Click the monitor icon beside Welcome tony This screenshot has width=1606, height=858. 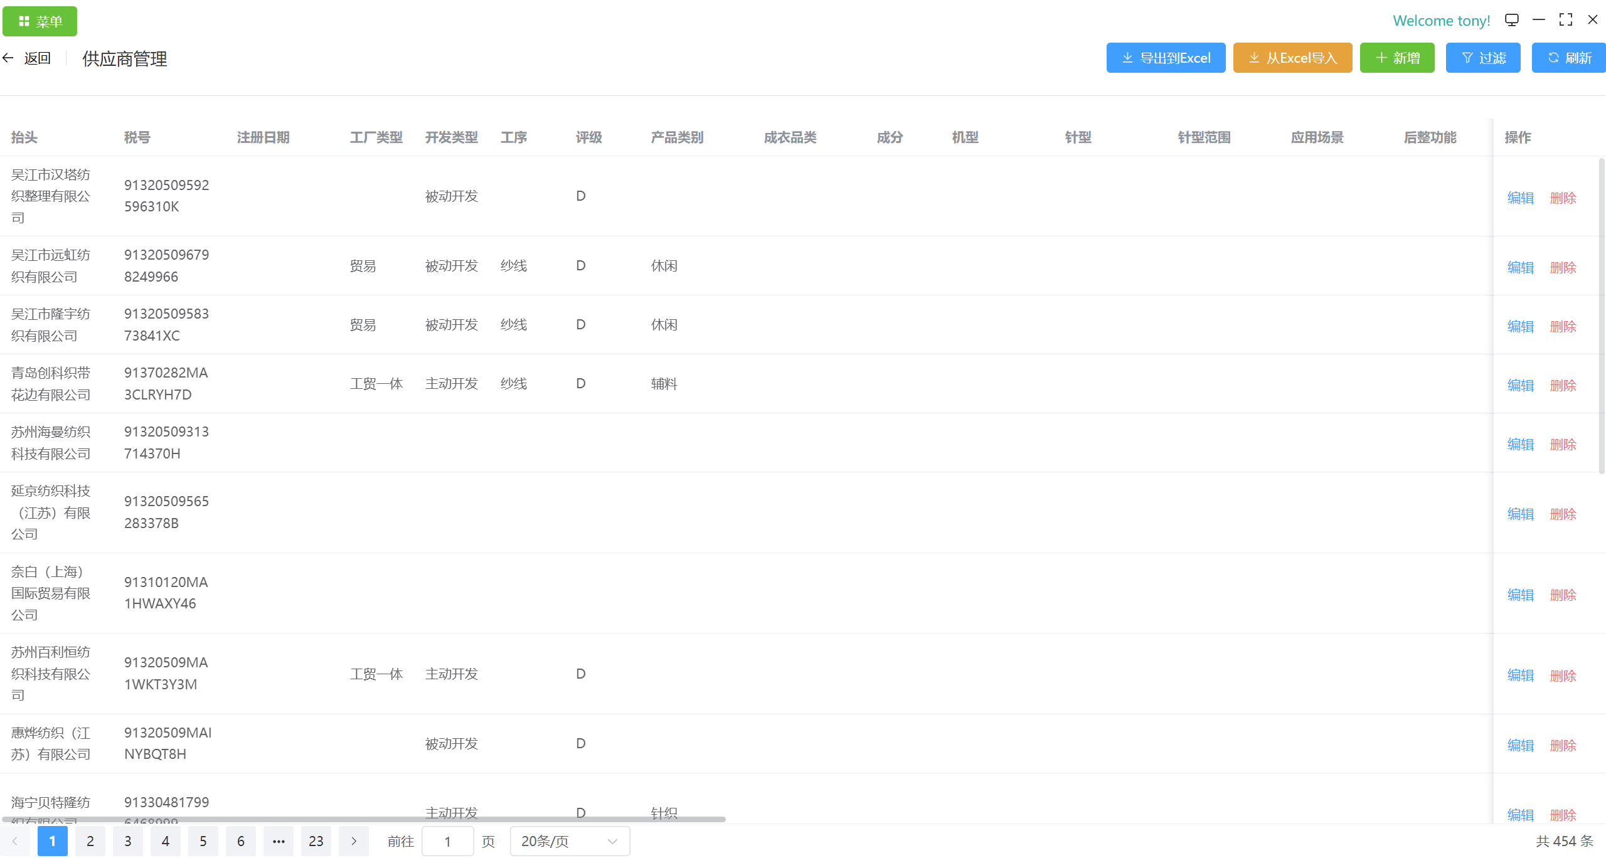(1512, 20)
